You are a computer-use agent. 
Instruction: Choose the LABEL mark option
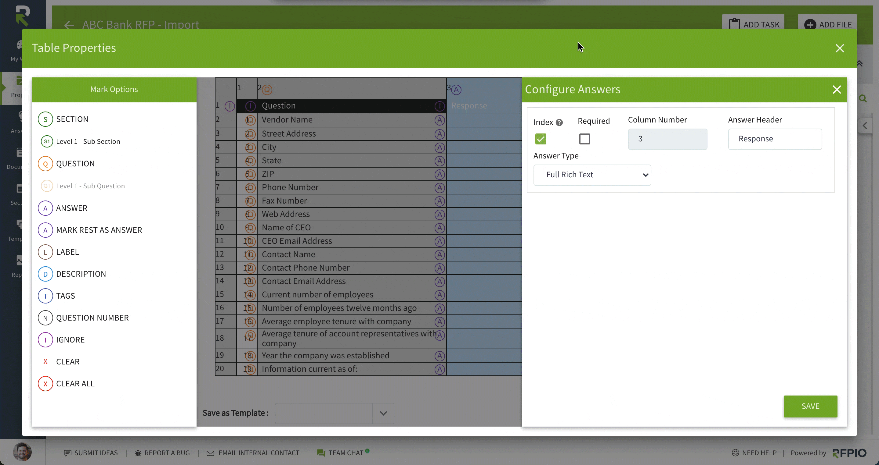coord(58,252)
